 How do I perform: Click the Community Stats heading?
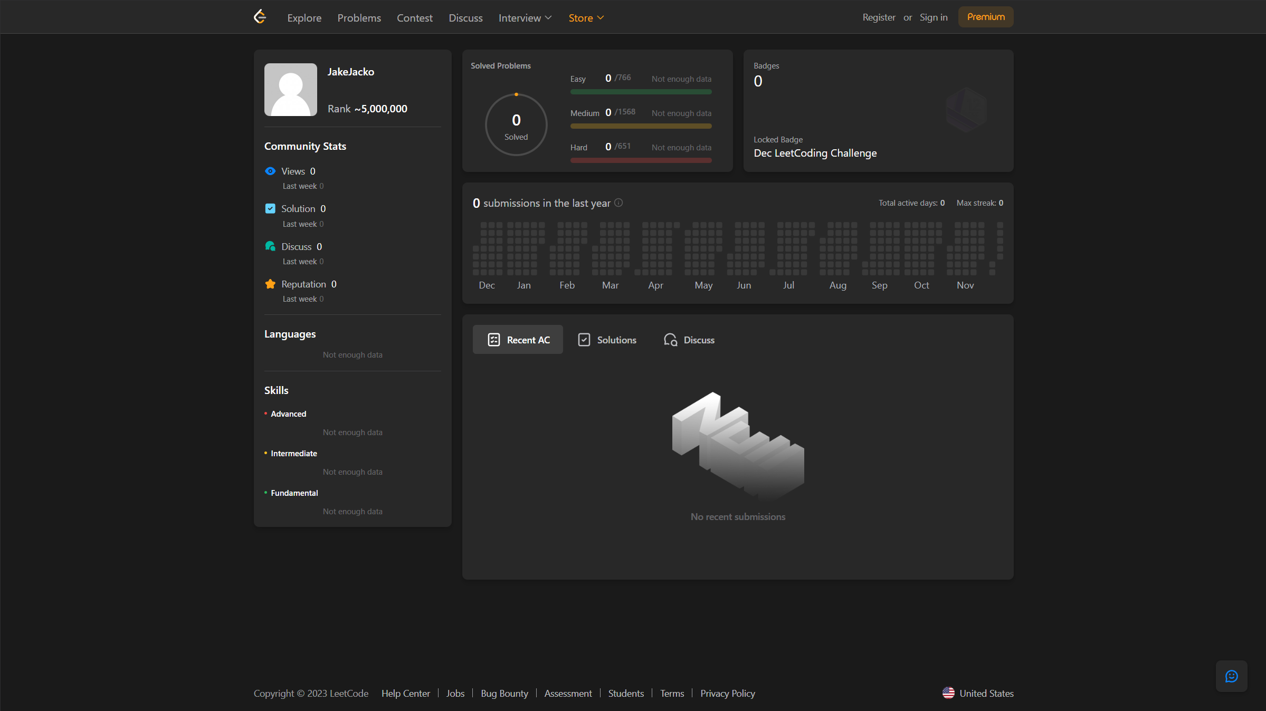306,146
